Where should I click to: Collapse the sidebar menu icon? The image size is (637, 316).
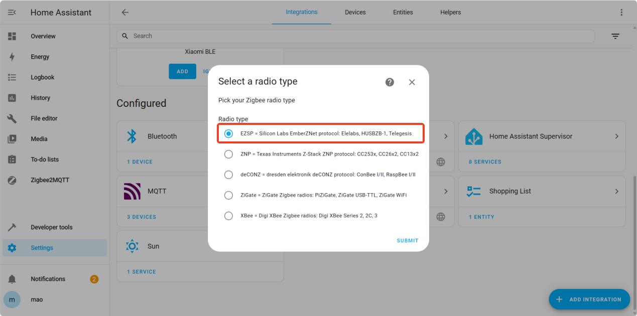[x=12, y=12]
